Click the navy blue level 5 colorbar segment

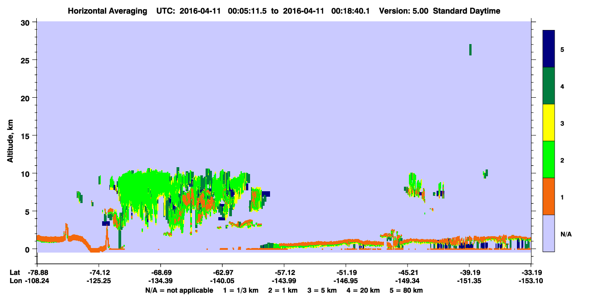(x=549, y=49)
